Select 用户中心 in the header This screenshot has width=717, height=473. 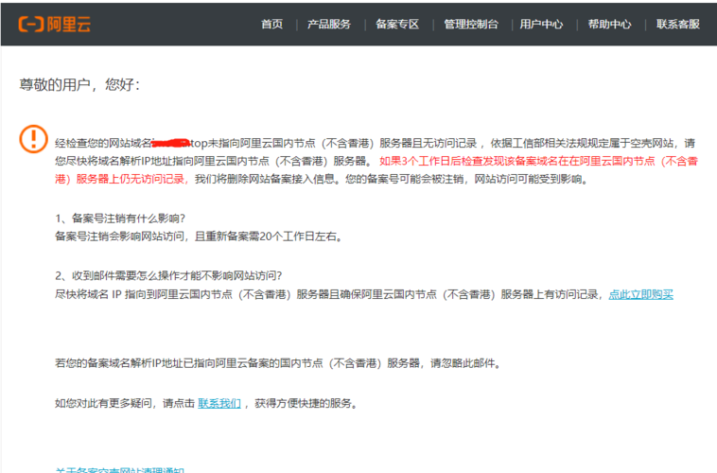[541, 25]
